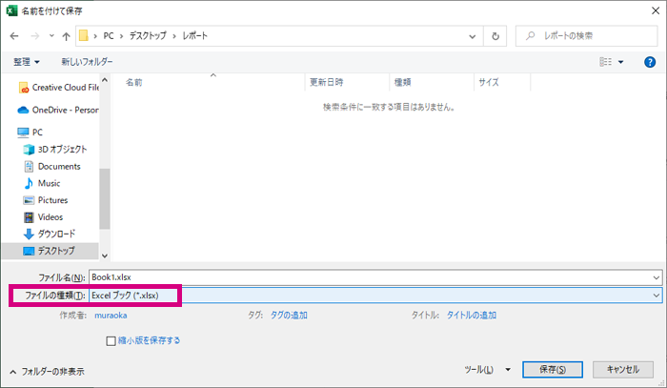Select デスクトップ in the navigation pane
The width and height of the screenshot is (667, 388).
pyautogui.click(x=51, y=251)
